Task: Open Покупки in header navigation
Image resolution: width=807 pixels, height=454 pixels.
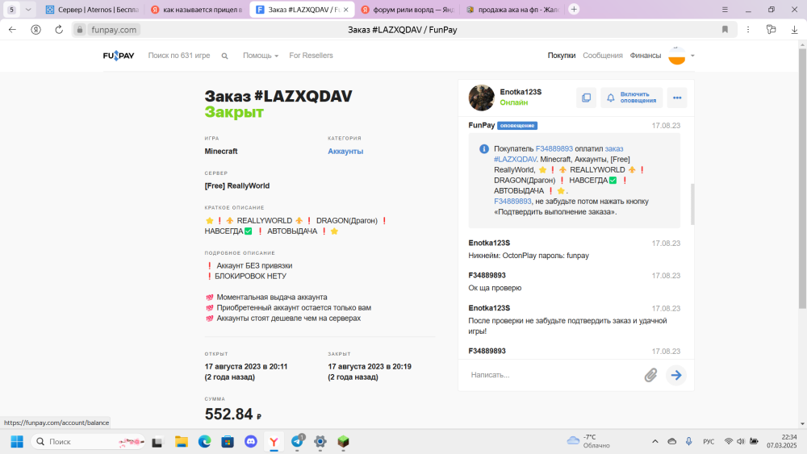Action: (x=562, y=56)
